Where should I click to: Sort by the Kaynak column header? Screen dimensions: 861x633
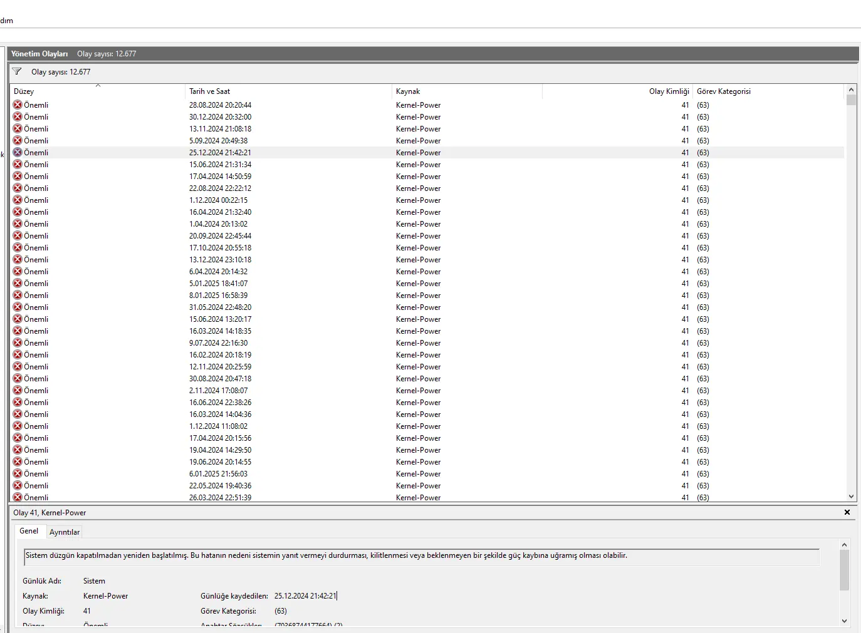pyautogui.click(x=467, y=91)
